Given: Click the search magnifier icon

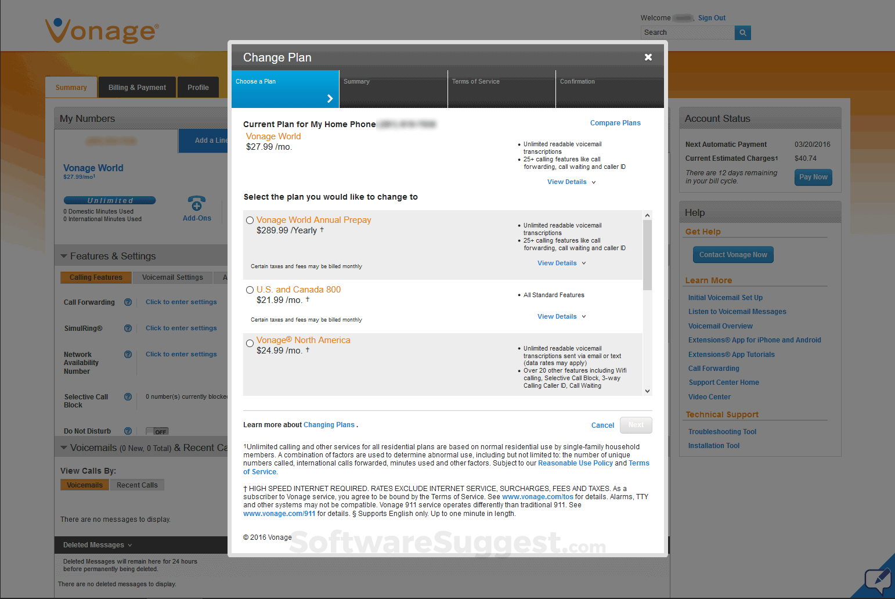Looking at the screenshot, I should pos(743,33).
